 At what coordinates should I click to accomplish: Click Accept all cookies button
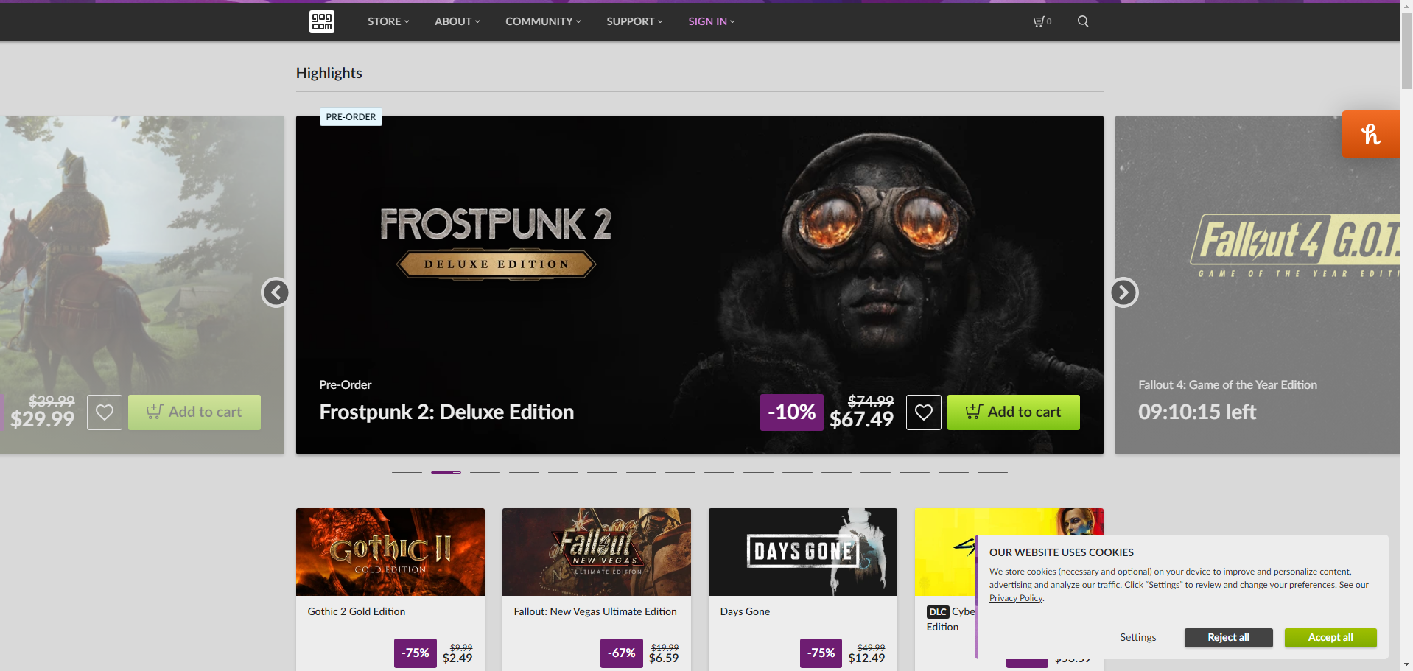(1330, 637)
